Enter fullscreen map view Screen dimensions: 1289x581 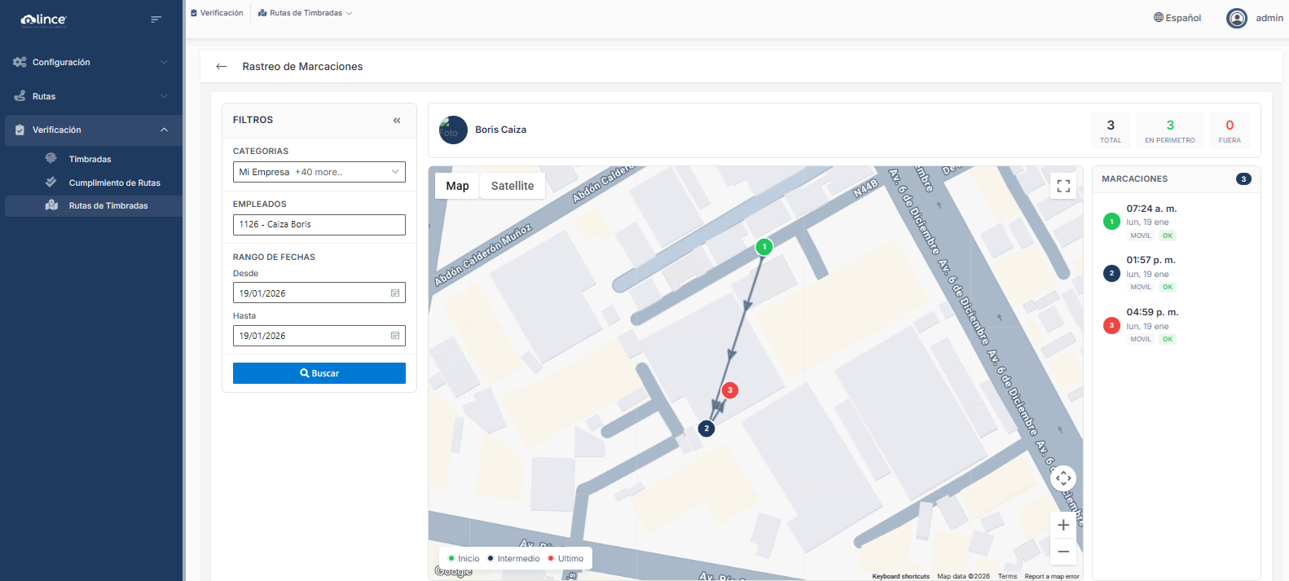click(1062, 187)
